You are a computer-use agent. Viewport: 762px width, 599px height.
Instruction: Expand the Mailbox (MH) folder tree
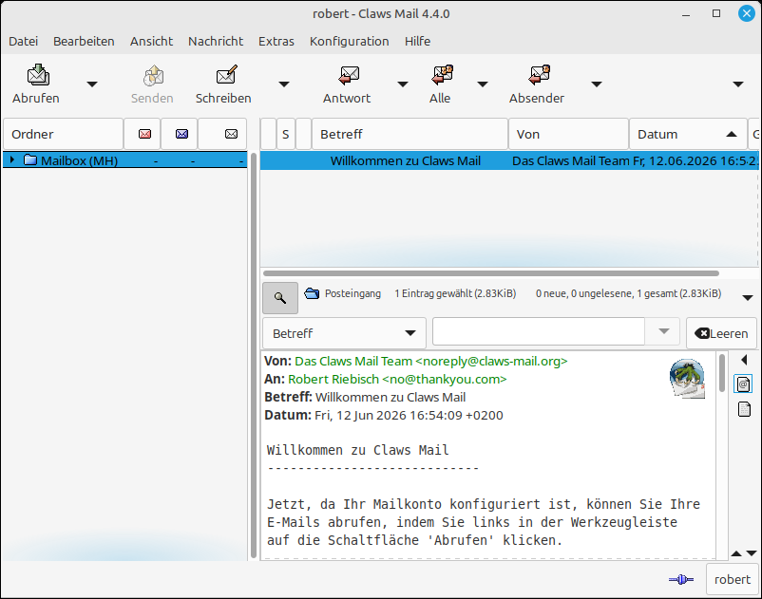pyautogui.click(x=12, y=159)
